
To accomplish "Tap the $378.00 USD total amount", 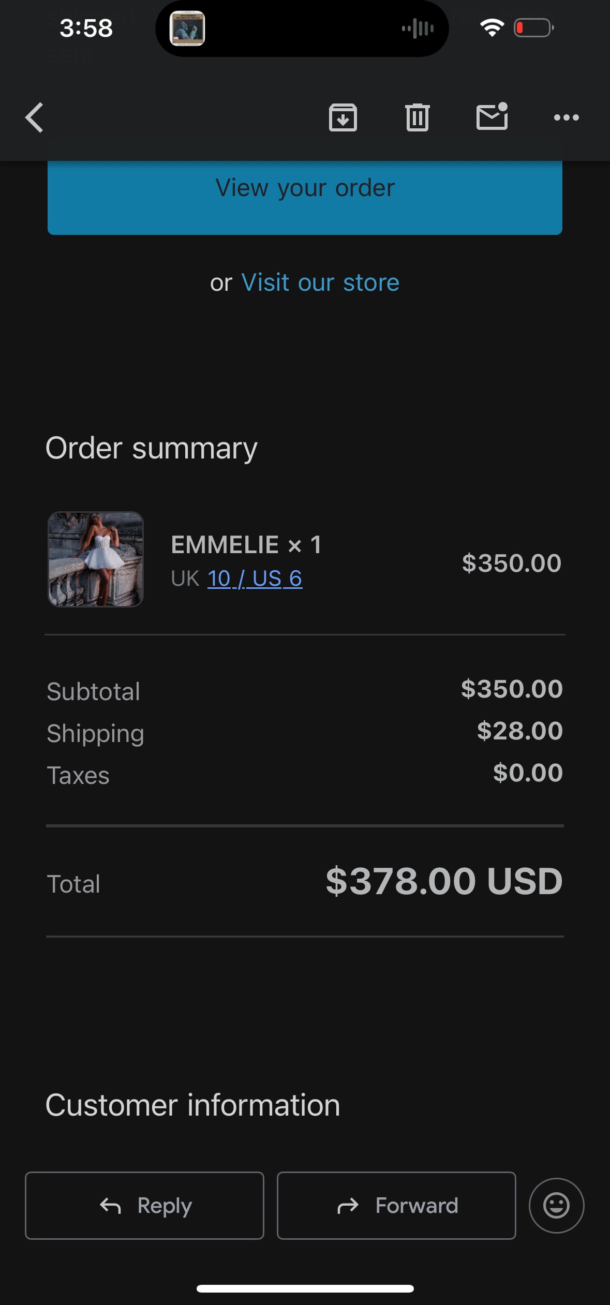I will (444, 881).
